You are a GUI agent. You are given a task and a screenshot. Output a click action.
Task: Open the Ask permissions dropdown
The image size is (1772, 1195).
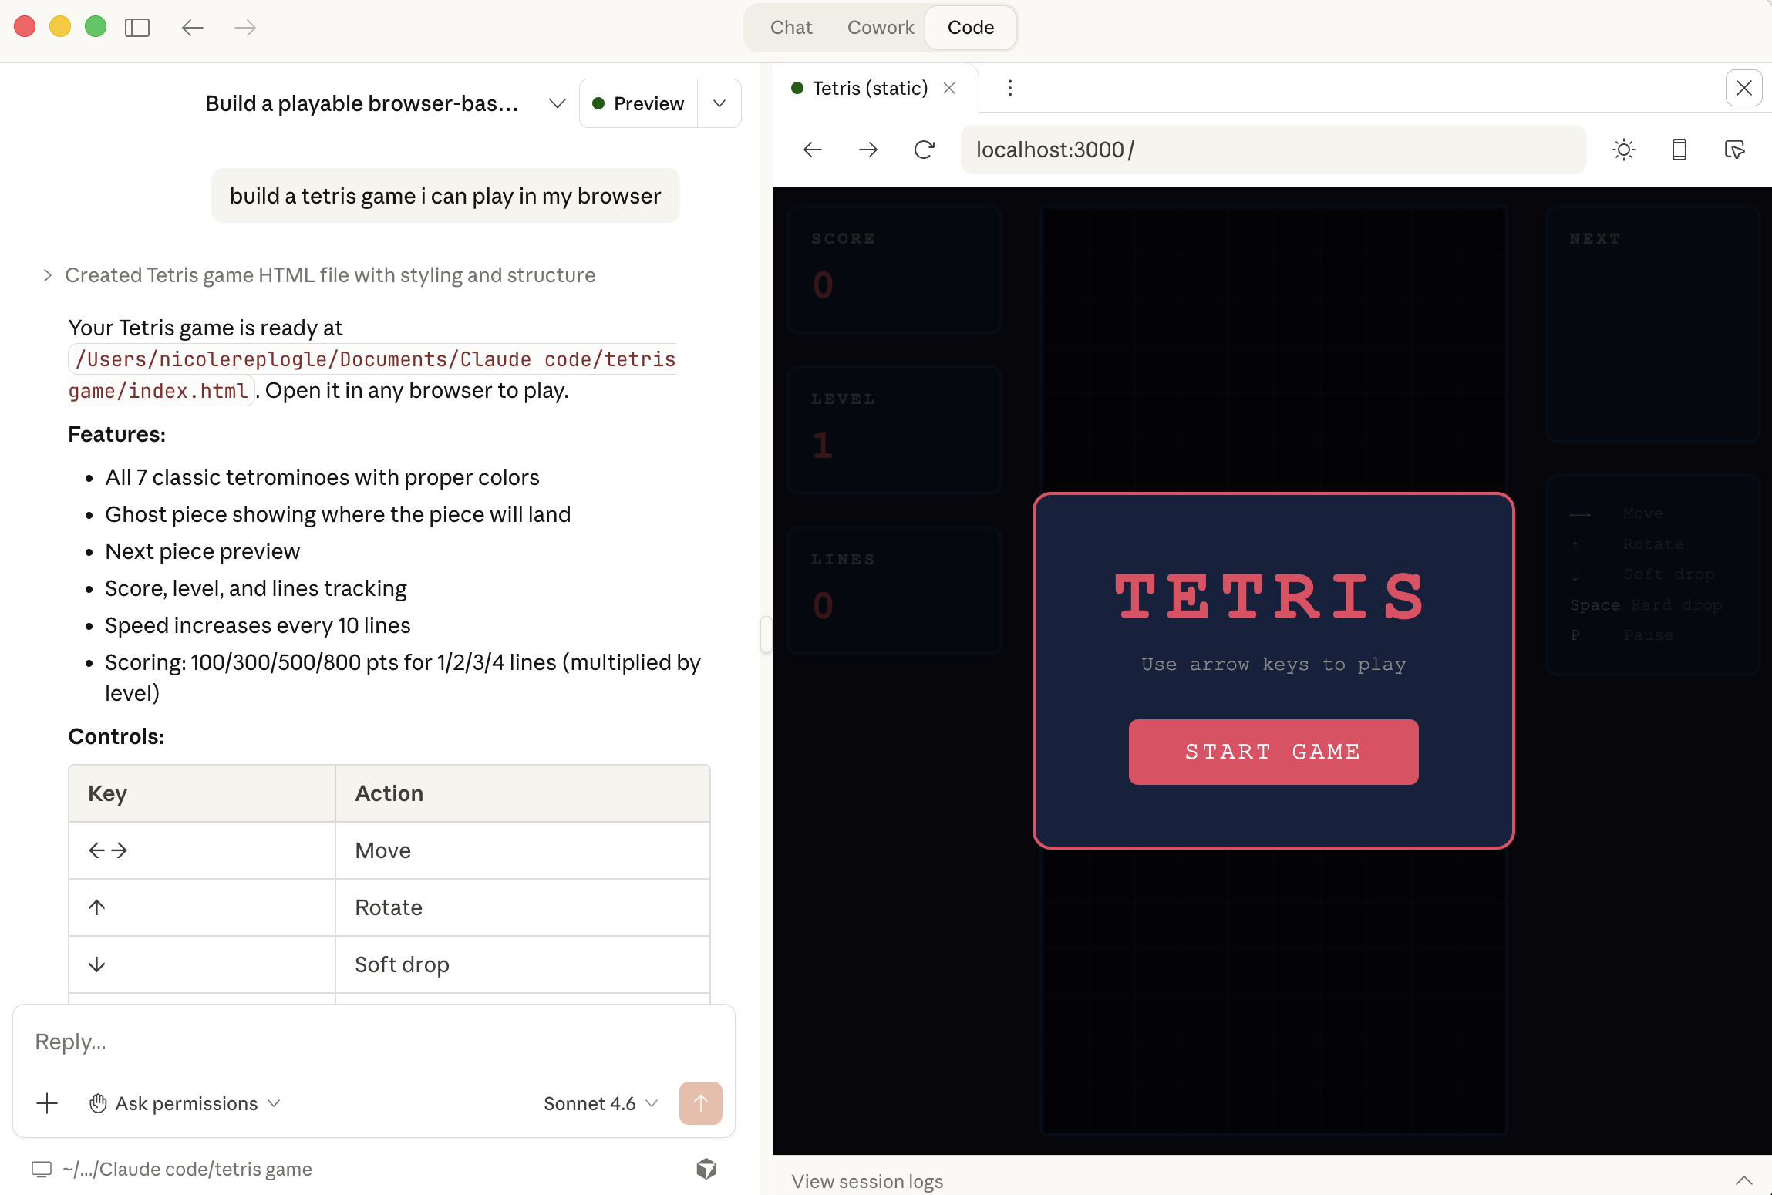[185, 1103]
